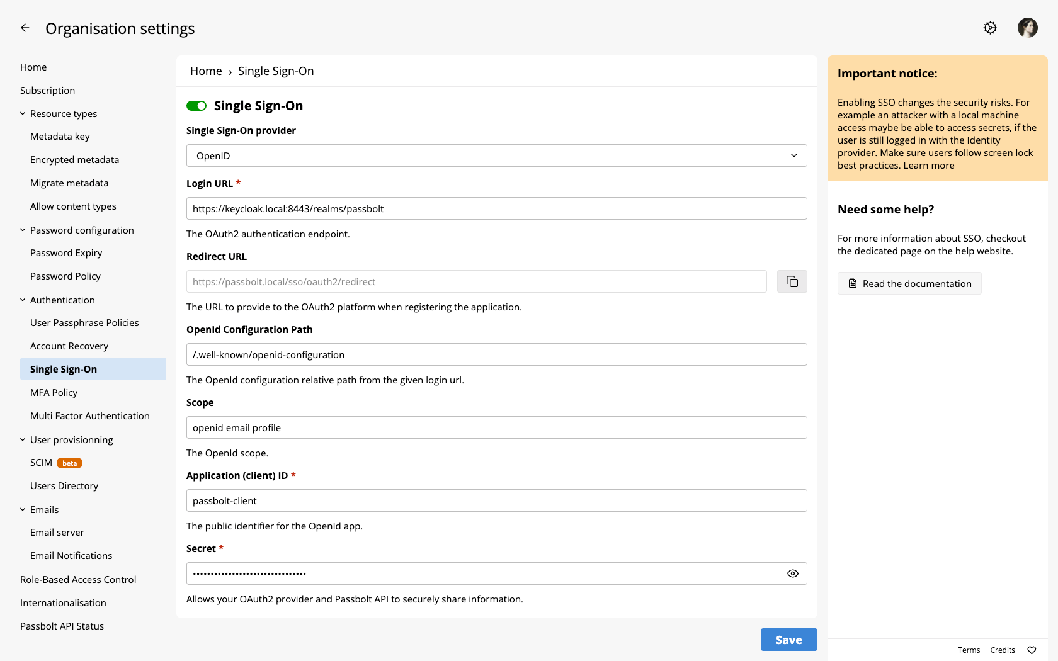Click the document icon in Read the documentation
This screenshot has height=661, width=1058.
[852, 283]
